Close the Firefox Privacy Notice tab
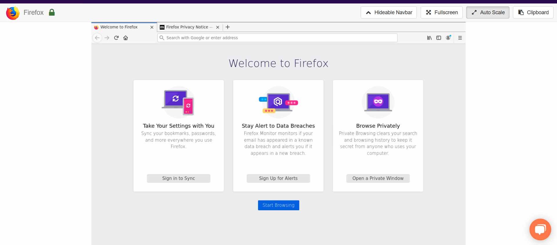Image resolution: width=557 pixels, height=245 pixels. click(x=218, y=27)
